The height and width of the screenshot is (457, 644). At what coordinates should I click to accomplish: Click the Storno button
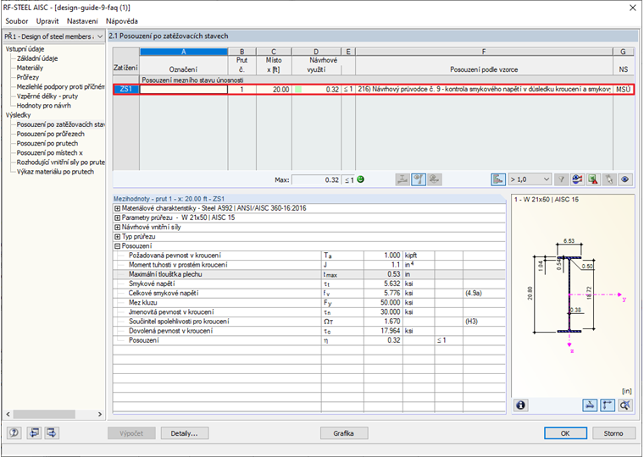tap(613, 433)
